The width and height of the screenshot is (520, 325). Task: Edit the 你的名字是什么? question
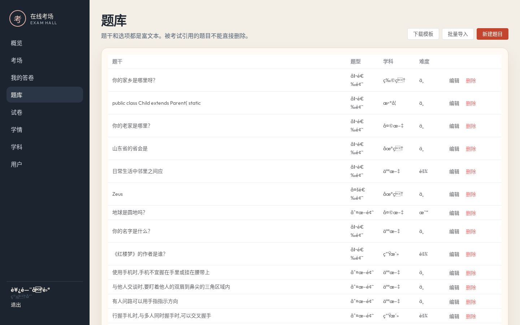(x=454, y=231)
